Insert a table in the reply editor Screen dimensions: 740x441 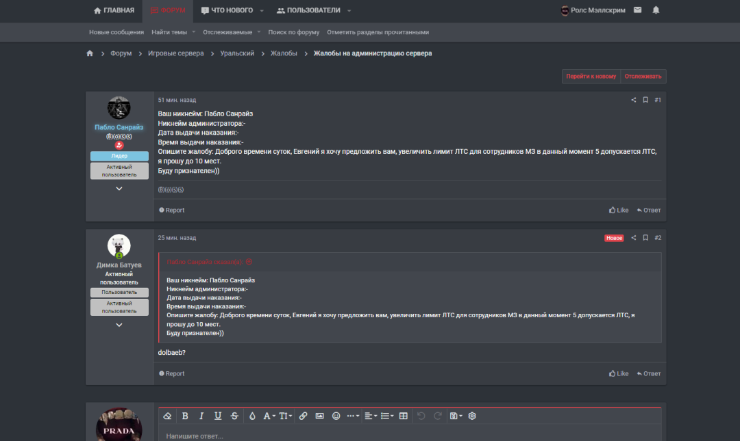click(x=404, y=416)
